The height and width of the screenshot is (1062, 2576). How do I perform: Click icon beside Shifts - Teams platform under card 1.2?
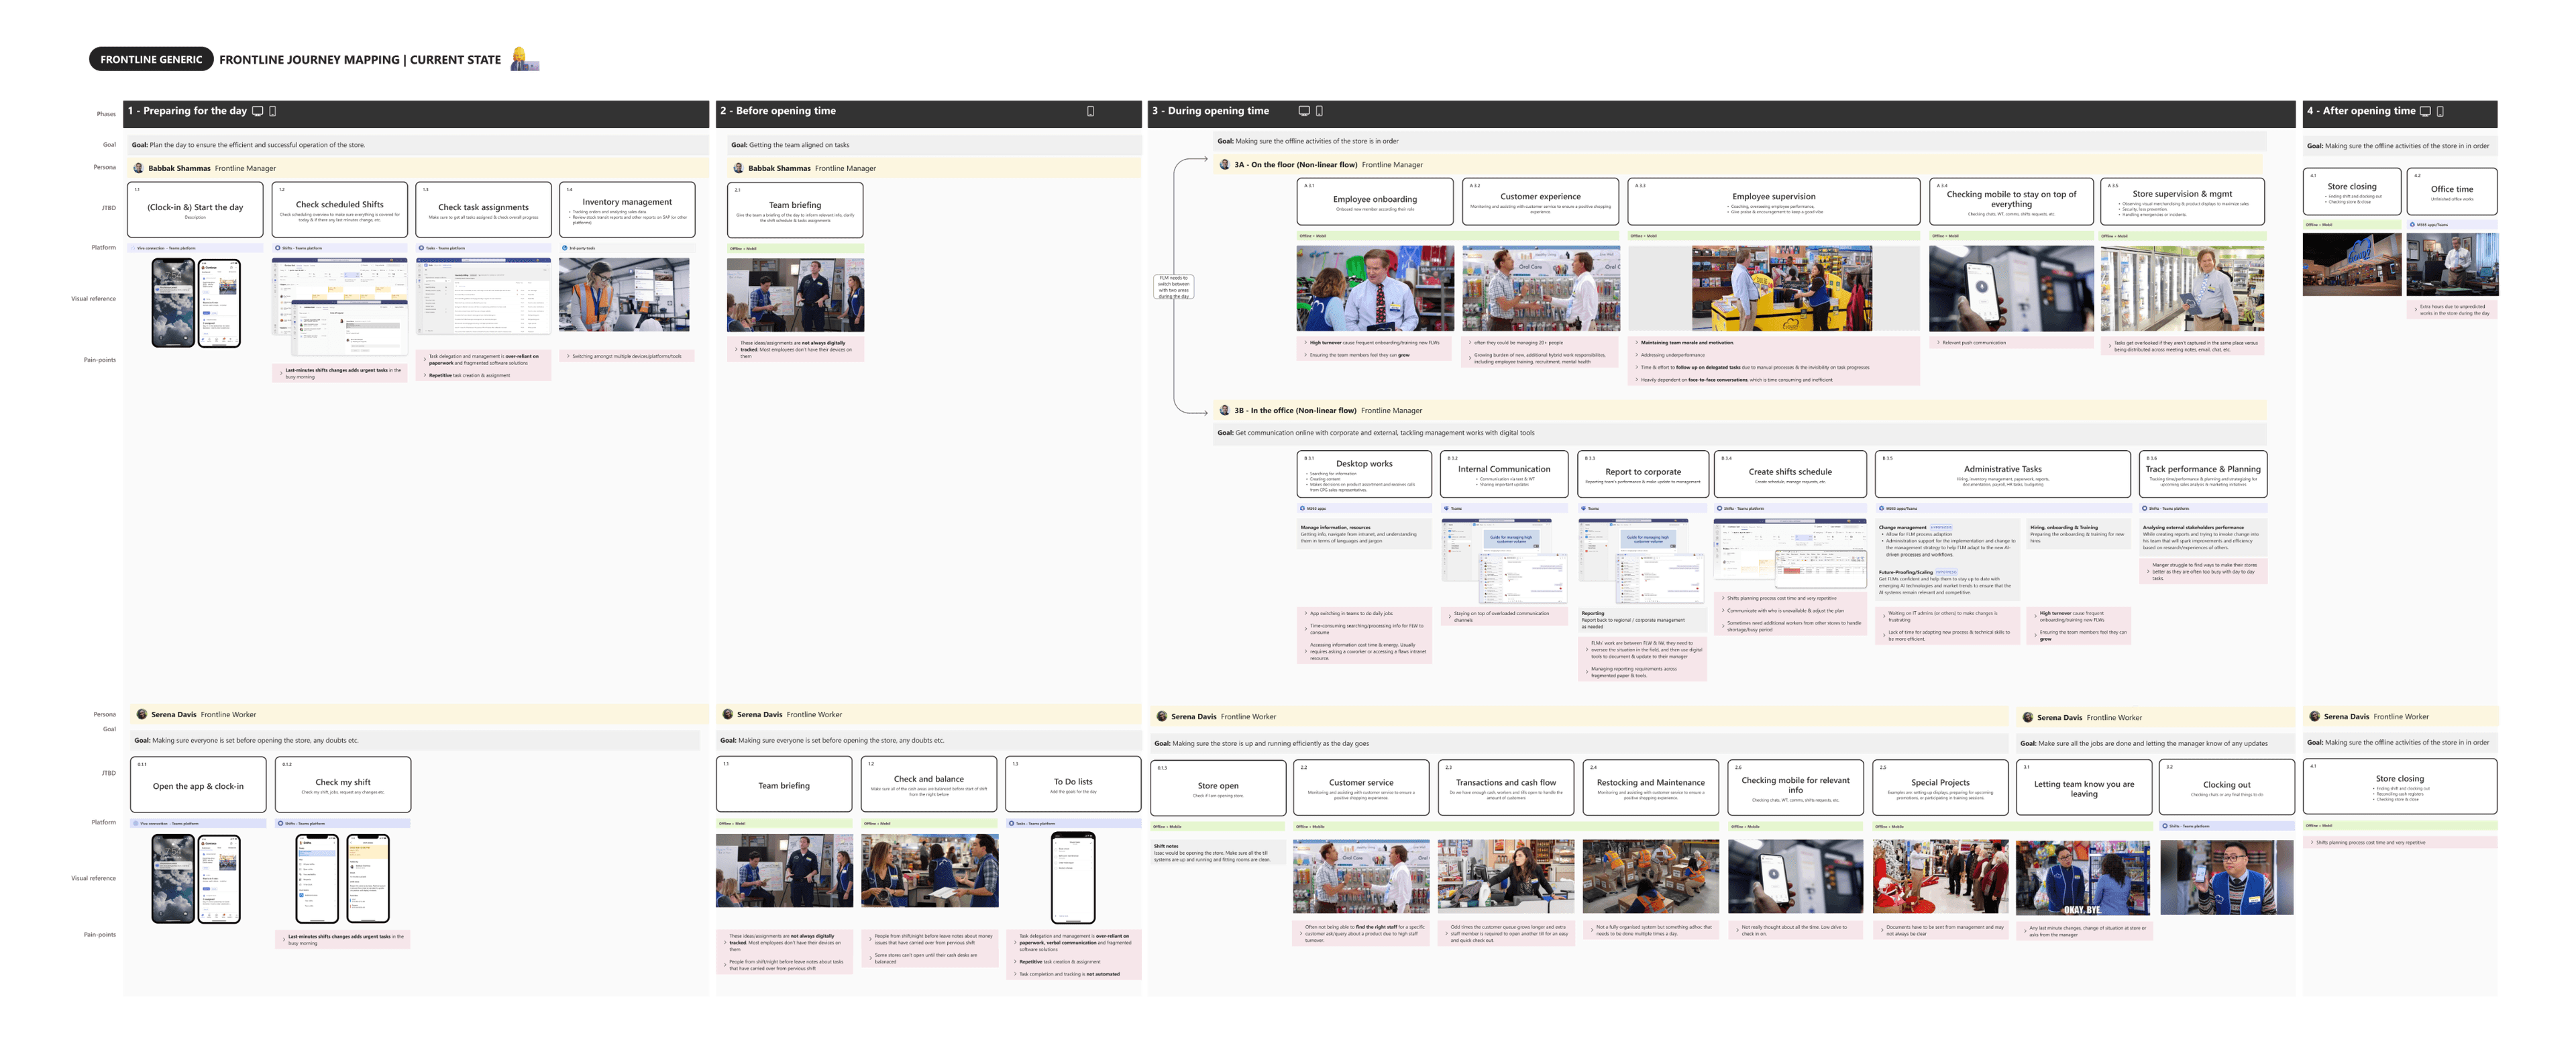277,248
